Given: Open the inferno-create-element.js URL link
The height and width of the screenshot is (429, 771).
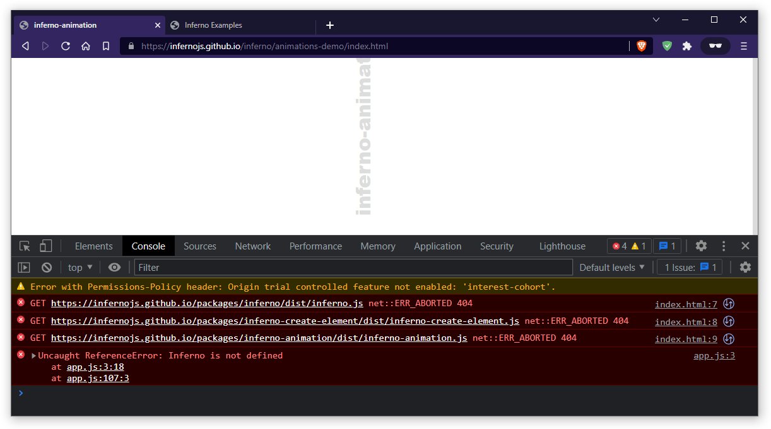Looking at the screenshot, I should (x=285, y=321).
